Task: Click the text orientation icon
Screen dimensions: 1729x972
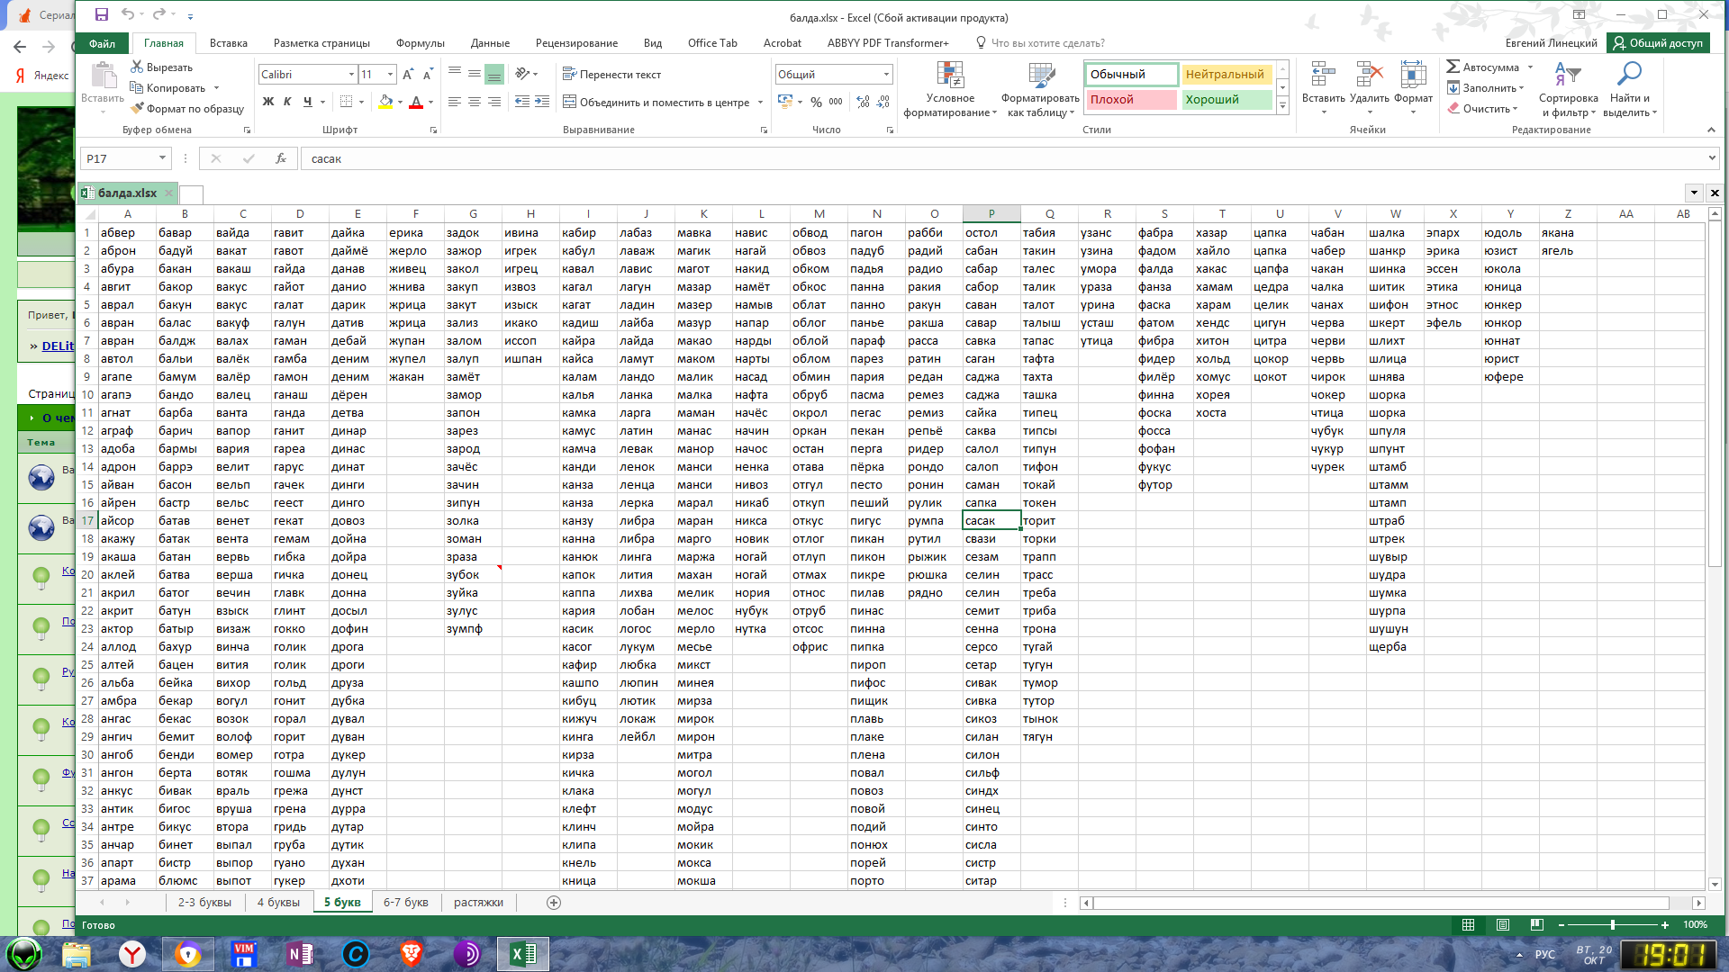Action: coord(522,75)
